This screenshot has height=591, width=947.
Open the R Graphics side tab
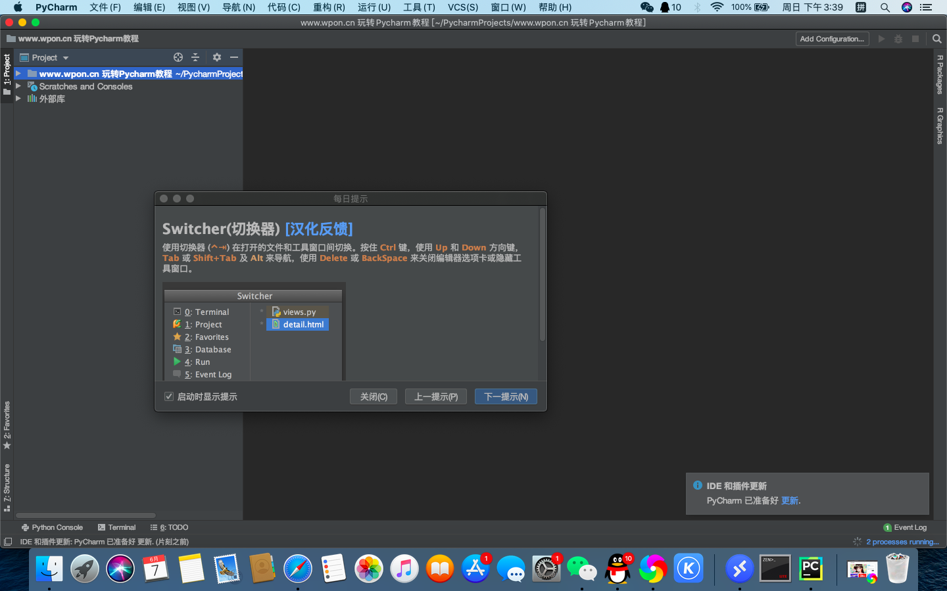pyautogui.click(x=940, y=126)
